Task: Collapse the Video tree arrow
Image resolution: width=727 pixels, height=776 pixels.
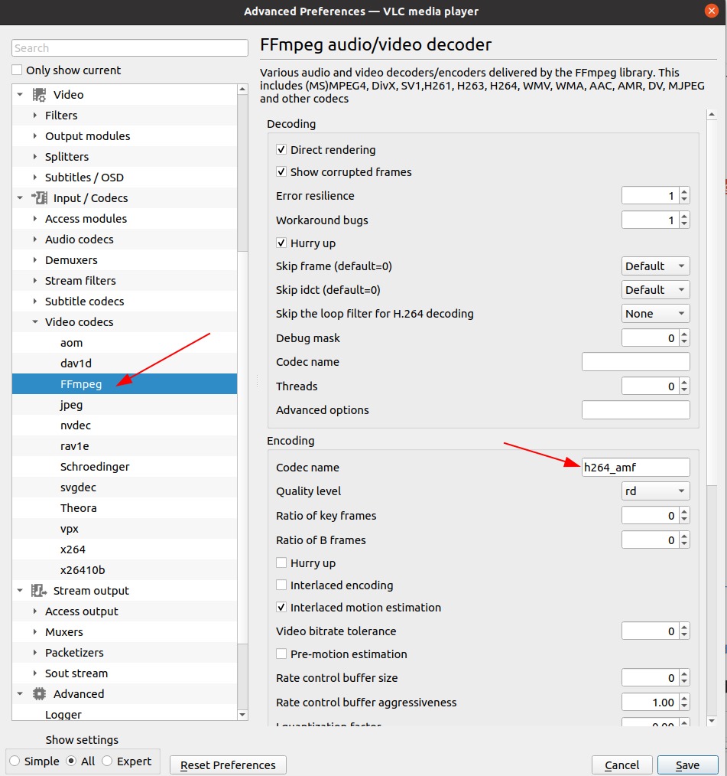Action: [x=20, y=94]
